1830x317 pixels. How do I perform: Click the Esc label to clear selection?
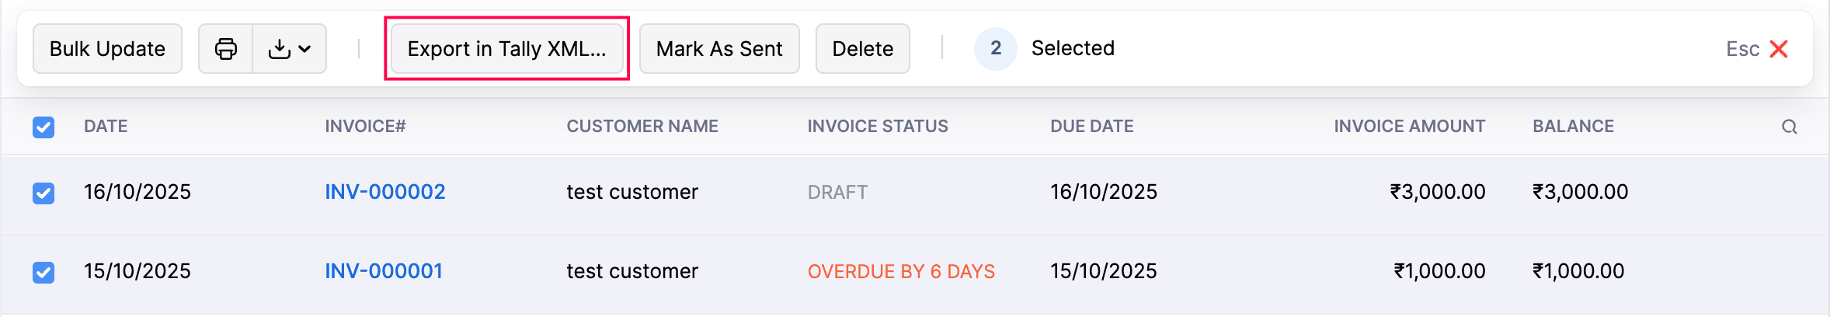point(1742,49)
